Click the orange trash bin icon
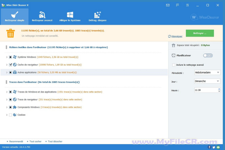225x150 pixels. [11, 33]
